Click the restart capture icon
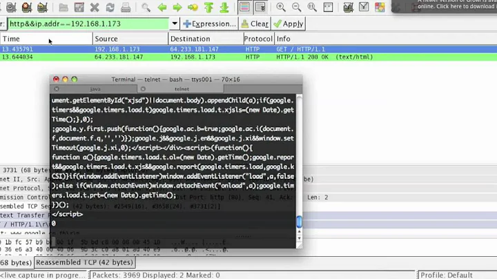497x279 pixels. coord(42,7)
